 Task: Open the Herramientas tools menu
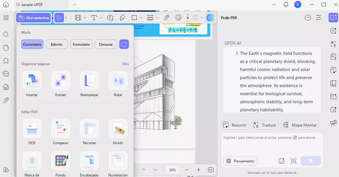(x=34, y=18)
